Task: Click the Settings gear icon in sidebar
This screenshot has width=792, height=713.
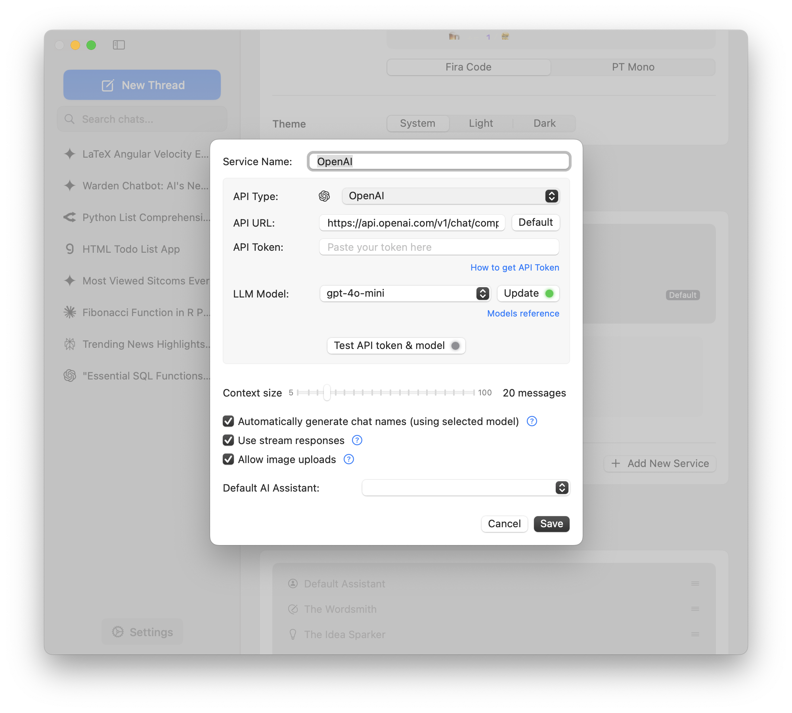Action: 118,632
